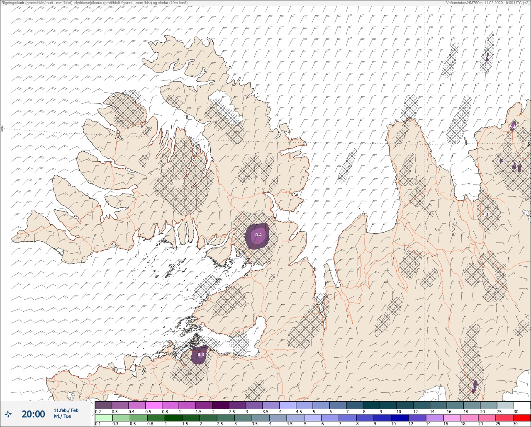Click the 20:00 forecast time

click(x=33, y=414)
